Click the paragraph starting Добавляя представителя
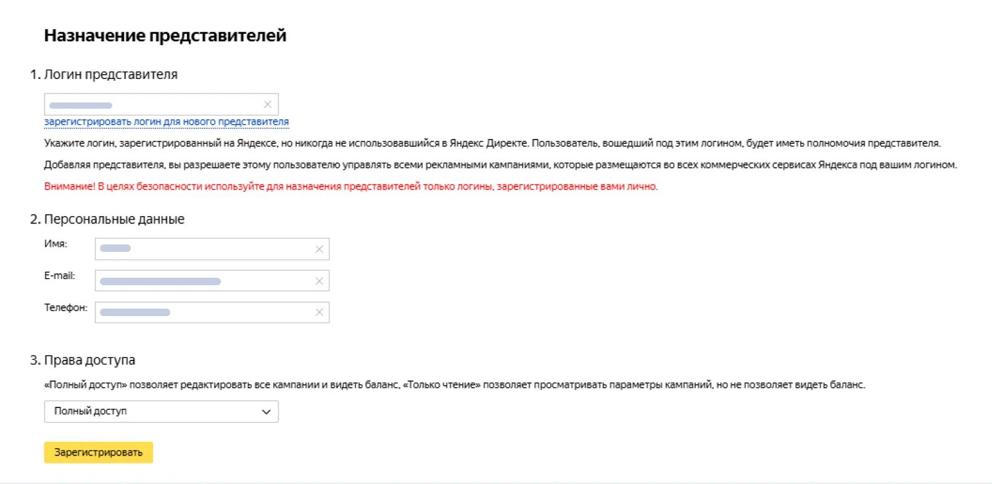This screenshot has height=484, width=992. pyautogui.click(x=500, y=165)
